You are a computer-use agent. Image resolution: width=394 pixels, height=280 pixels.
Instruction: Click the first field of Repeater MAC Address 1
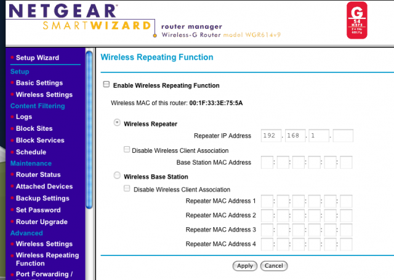coord(267,201)
